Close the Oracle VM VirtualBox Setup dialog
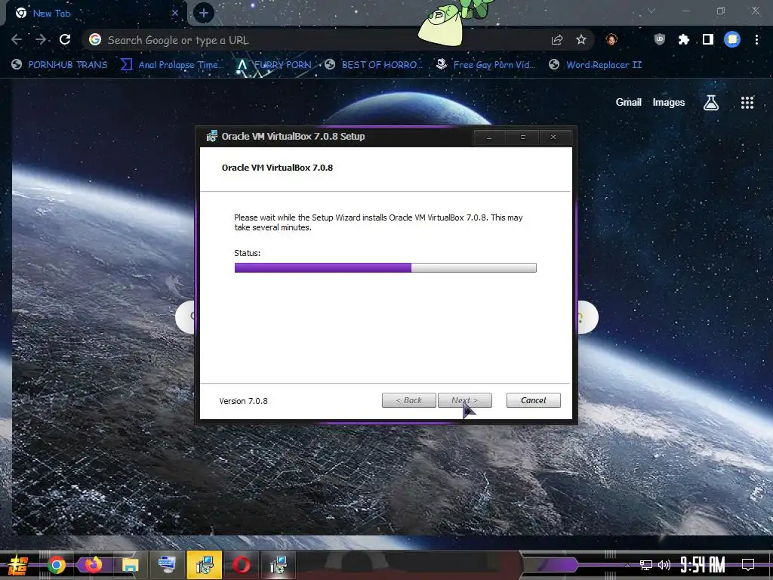The height and width of the screenshot is (580, 773). tap(553, 137)
